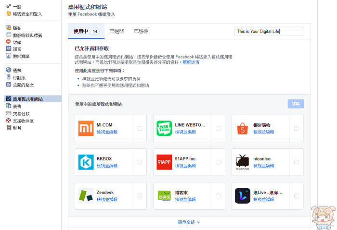Select the KKBOX checkbox

coord(140,162)
